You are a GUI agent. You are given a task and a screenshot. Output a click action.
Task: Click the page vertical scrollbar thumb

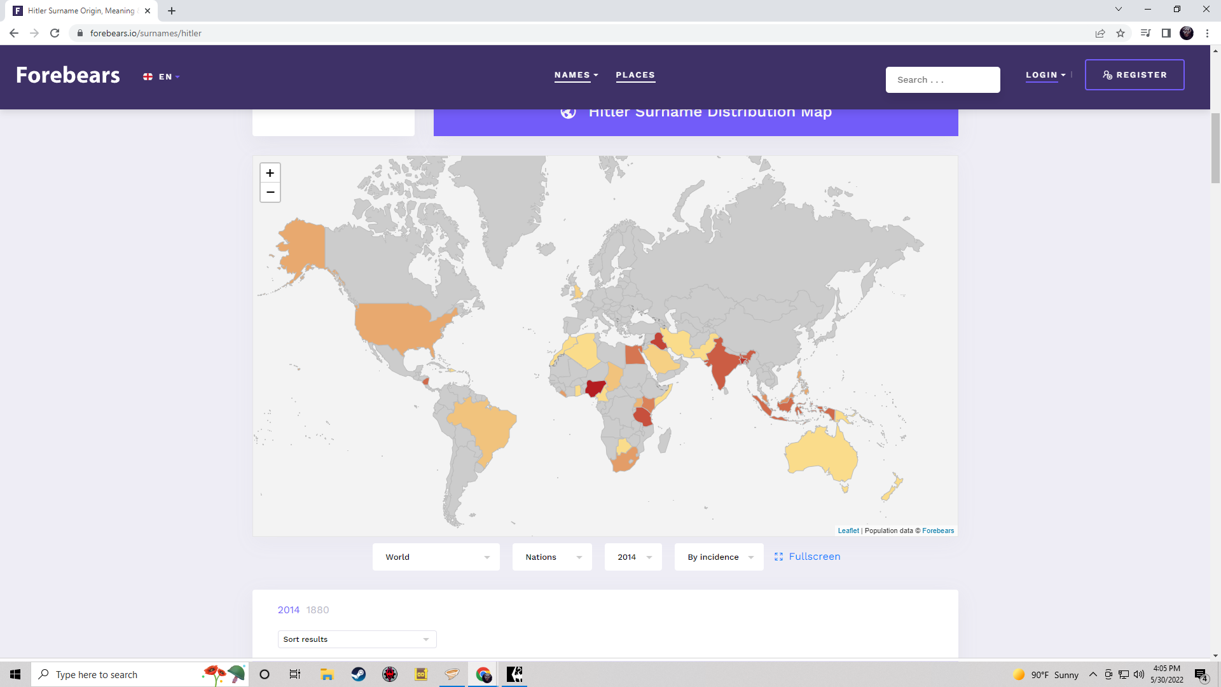(1215, 148)
